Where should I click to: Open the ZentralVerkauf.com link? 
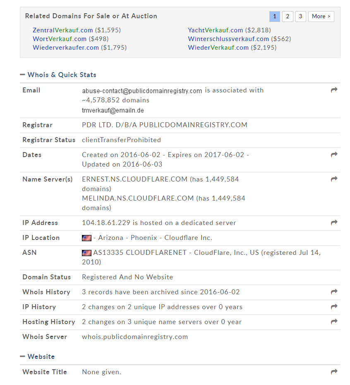[x=63, y=30]
